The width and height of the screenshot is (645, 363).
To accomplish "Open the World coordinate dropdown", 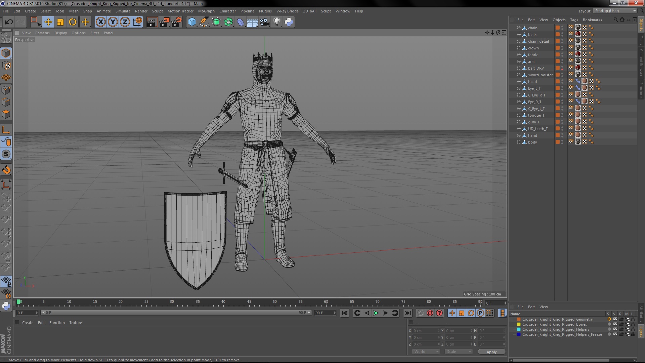I will point(426,352).
